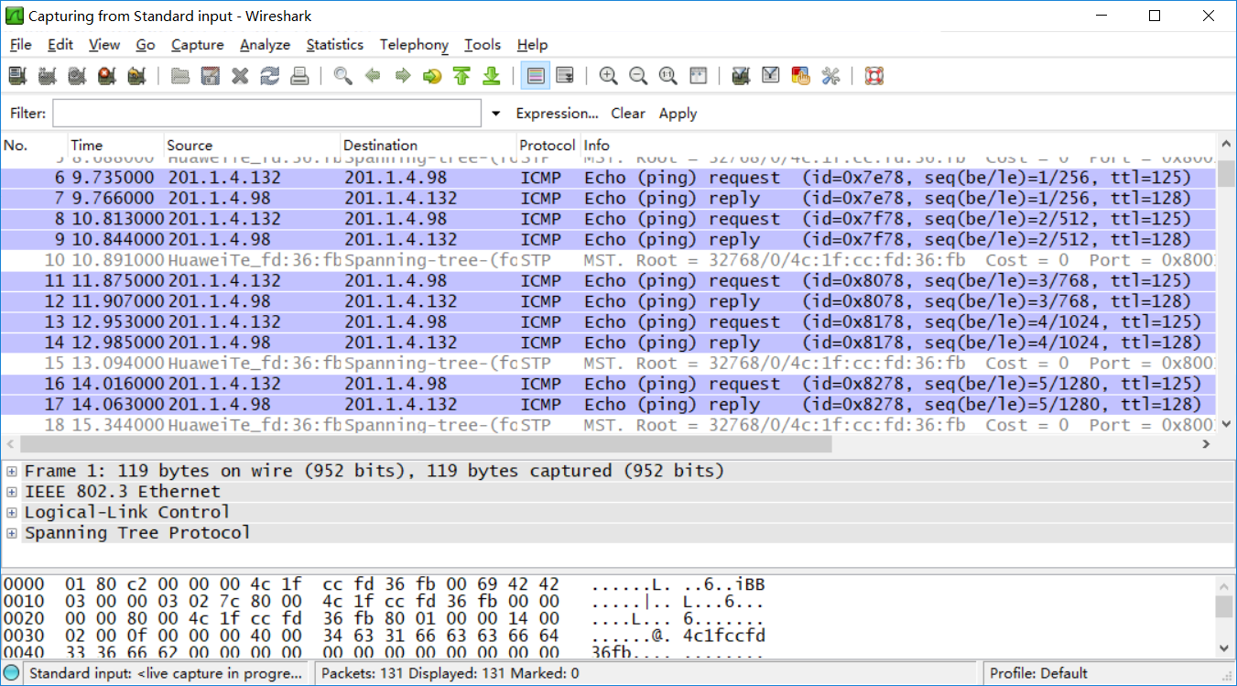Reset zoom to normal size

[x=668, y=76]
